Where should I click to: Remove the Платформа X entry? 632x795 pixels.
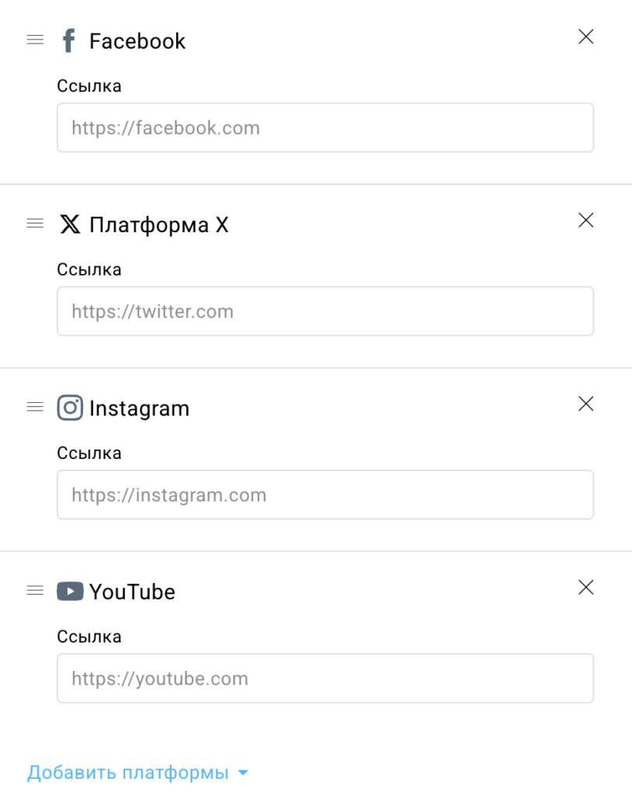pos(586,220)
